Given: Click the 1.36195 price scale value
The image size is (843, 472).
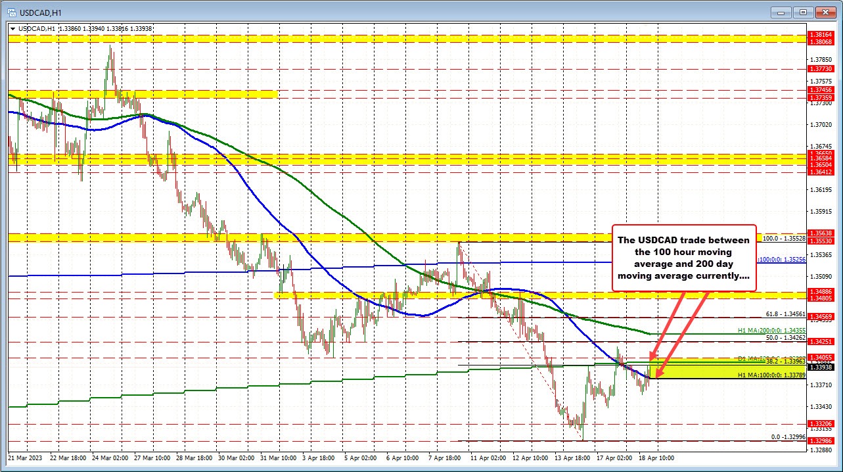Looking at the screenshot, I should point(821,190).
